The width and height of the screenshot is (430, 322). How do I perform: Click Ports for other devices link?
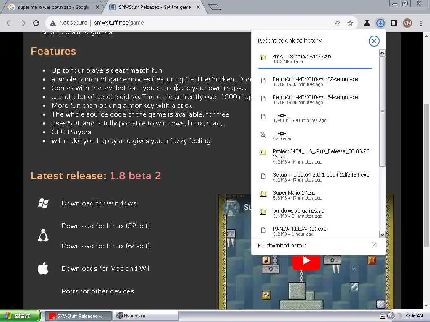click(x=97, y=291)
